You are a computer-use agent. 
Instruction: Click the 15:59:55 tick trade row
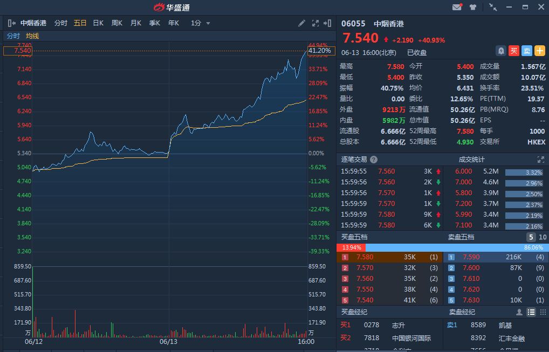391,171
